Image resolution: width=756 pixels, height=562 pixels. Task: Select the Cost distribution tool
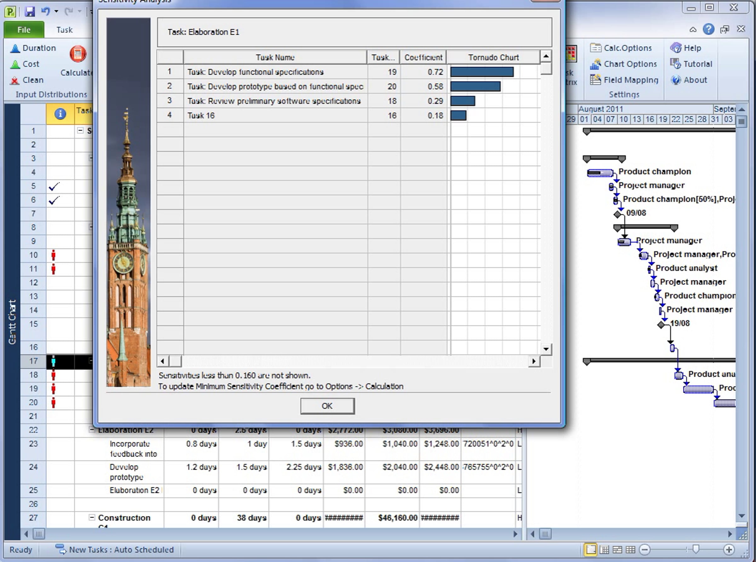click(x=25, y=64)
